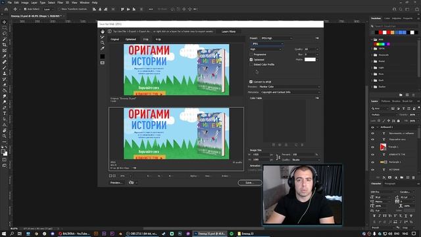Viewport: 421px width, 237px height.
Task: Click the Preview button in the dialog
Action: pyautogui.click(x=116, y=183)
